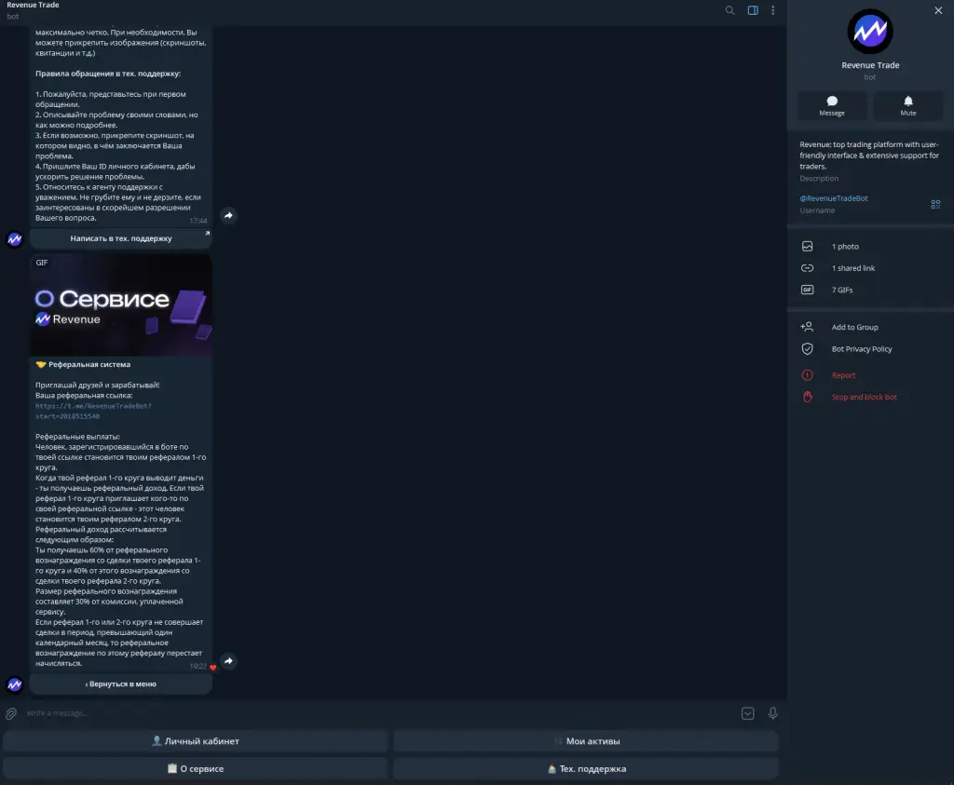This screenshot has height=785, width=954.
Task: Open the three-dot chat menu
Action: pyautogui.click(x=772, y=10)
